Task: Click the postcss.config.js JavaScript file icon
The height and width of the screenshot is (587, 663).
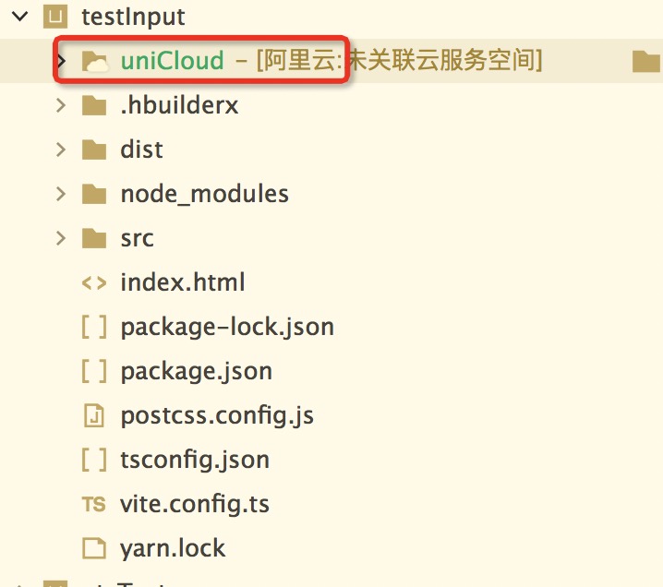Action: (94, 415)
